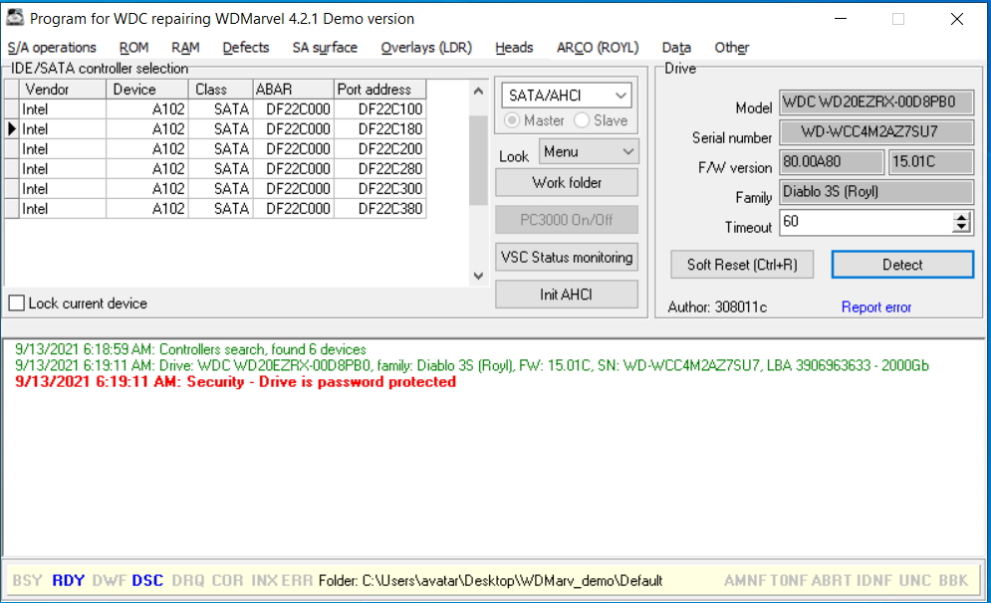Open the S/A operations menu
The height and width of the screenshot is (603, 991).
pos(52,48)
